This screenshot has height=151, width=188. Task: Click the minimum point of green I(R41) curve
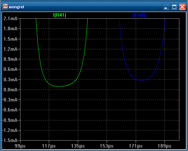tap(59, 86)
